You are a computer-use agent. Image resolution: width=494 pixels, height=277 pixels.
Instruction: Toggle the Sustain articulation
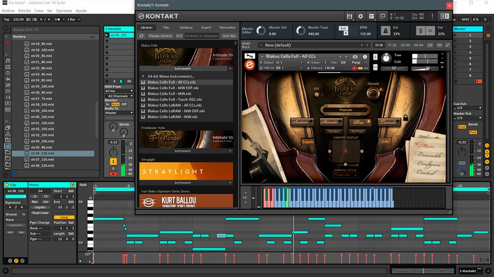tap(302, 122)
